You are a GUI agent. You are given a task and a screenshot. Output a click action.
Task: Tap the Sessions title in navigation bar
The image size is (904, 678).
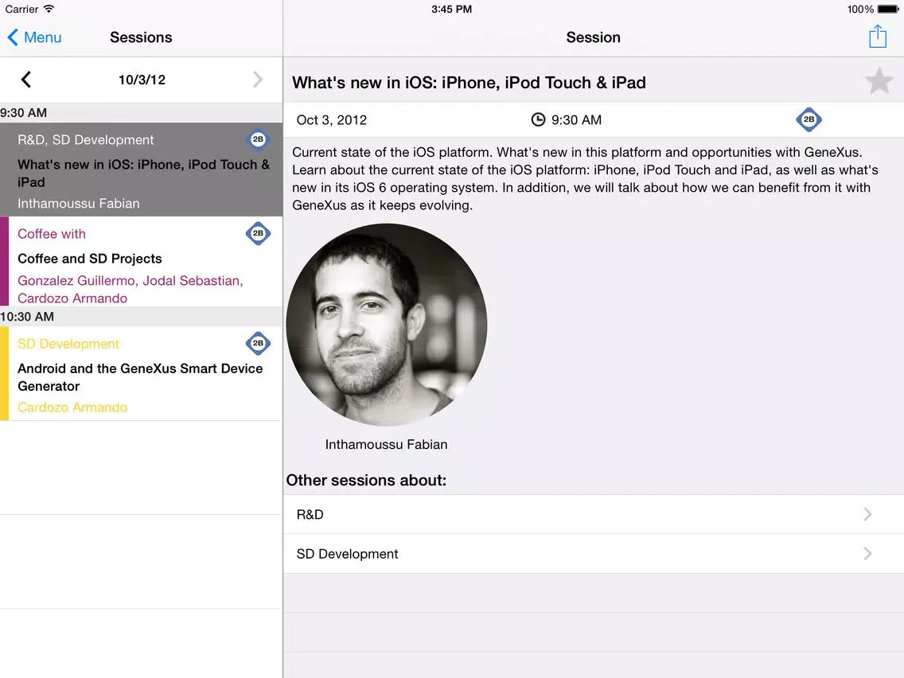(141, 37)
